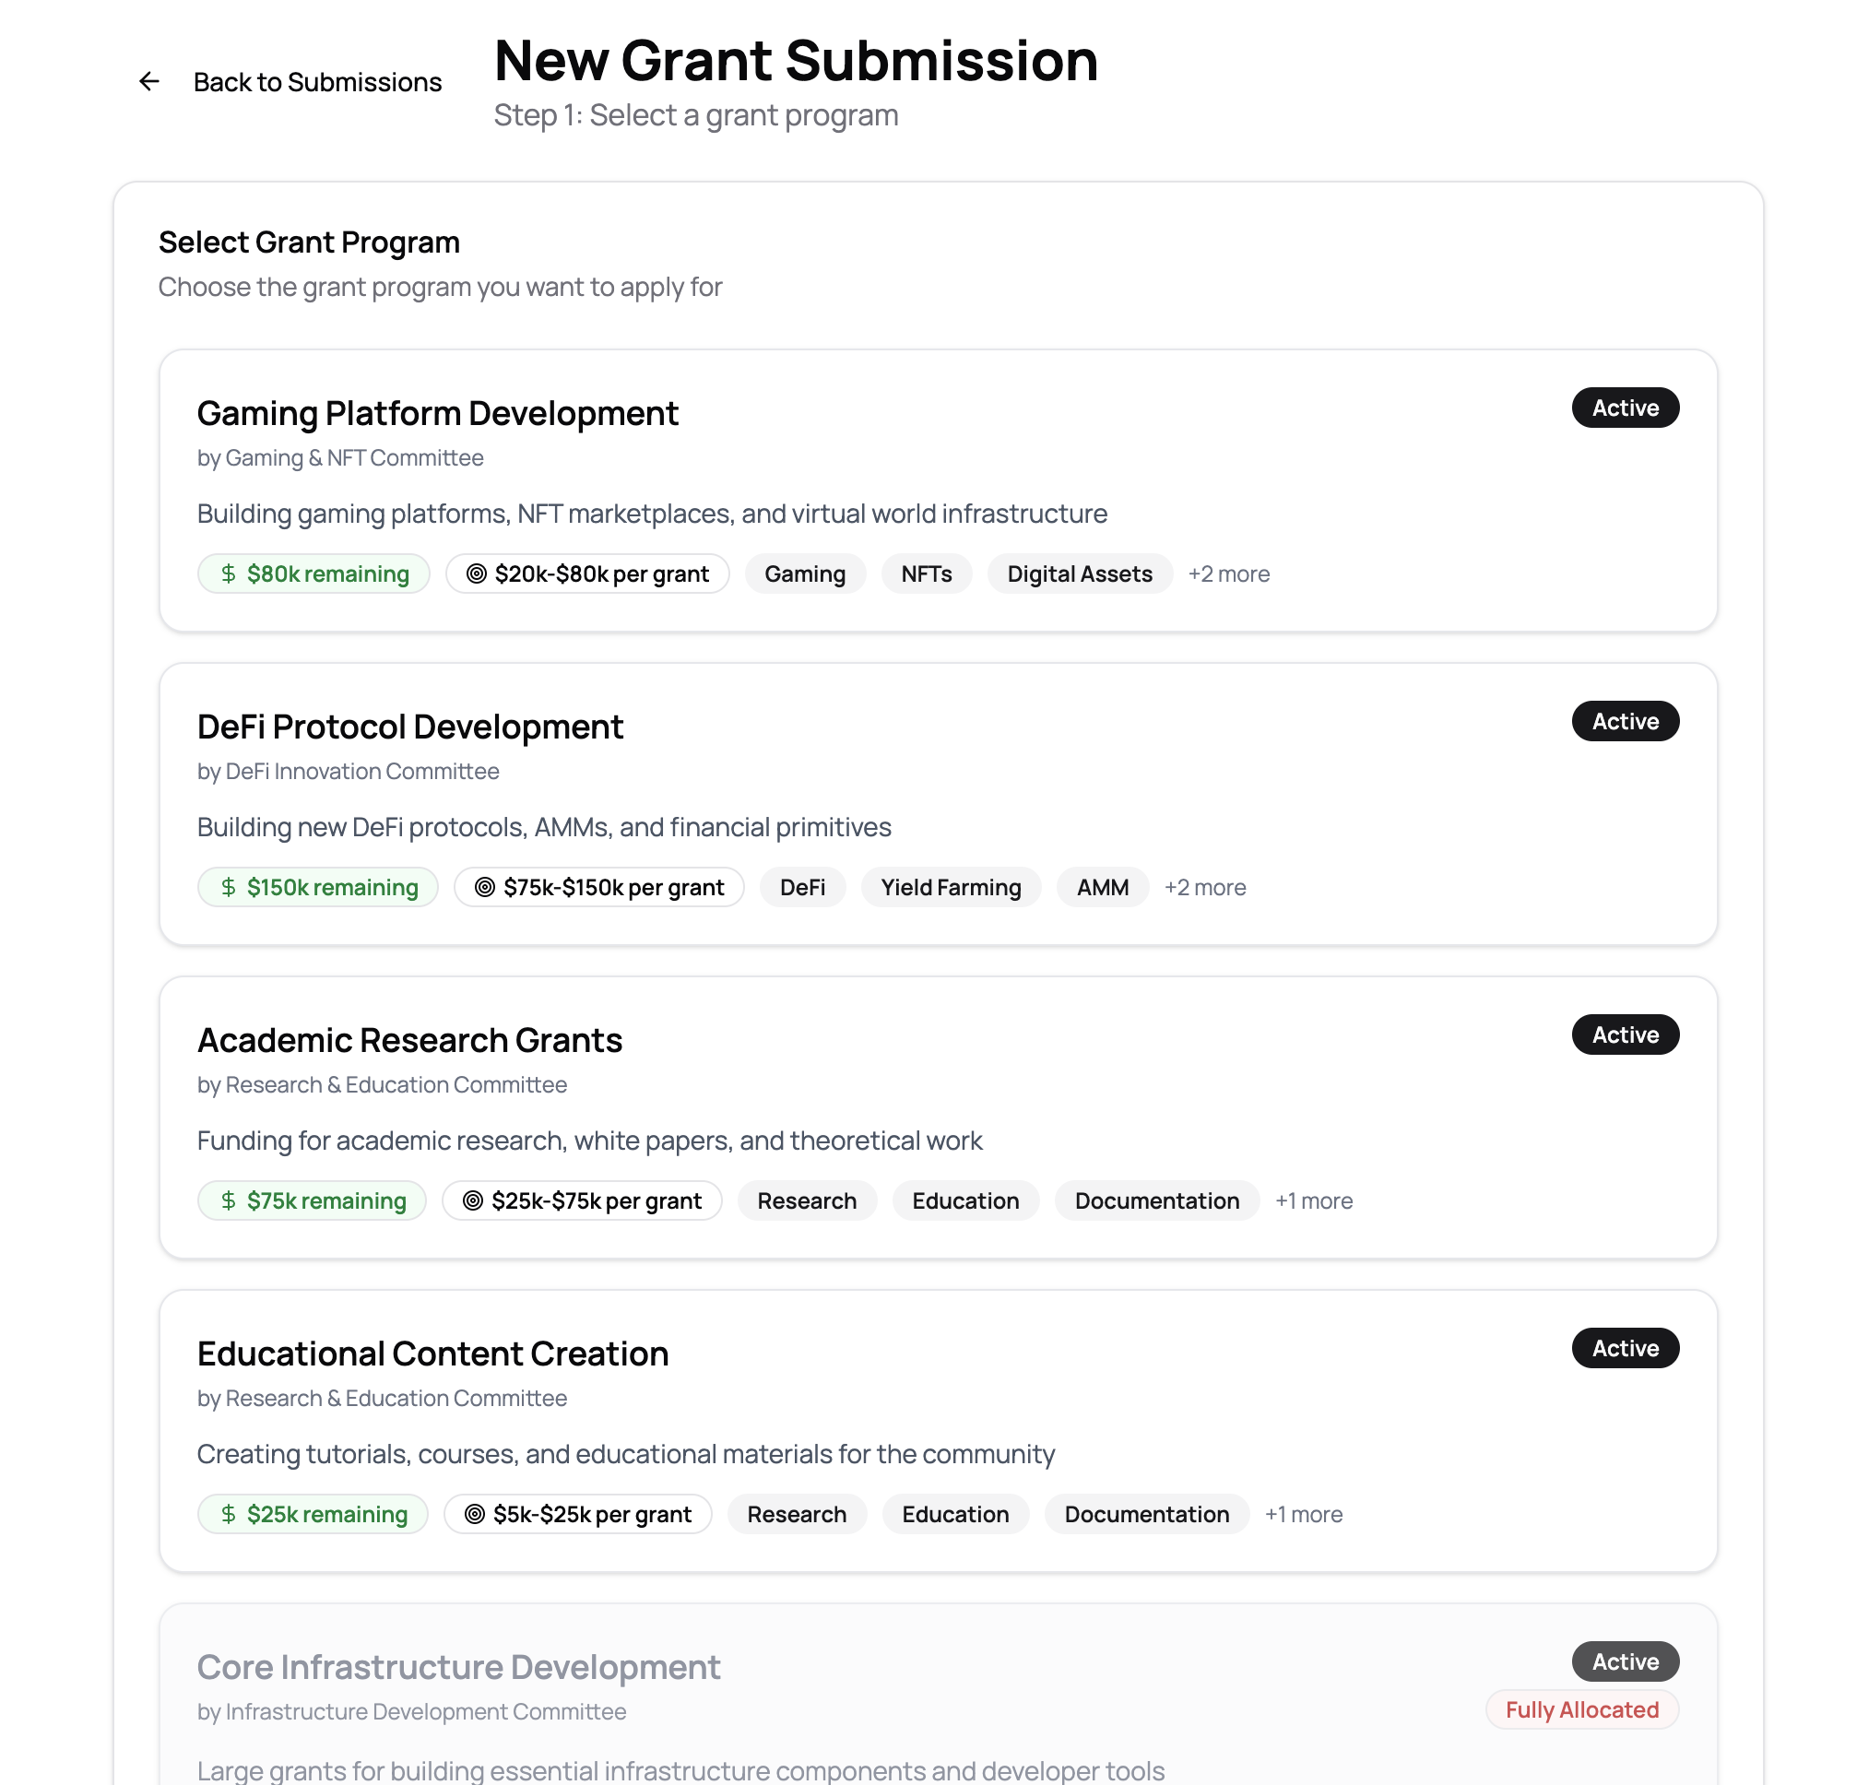The image size is (1857, 1785).
Task: Click the dollar icon on $80k remaining badge
Action: click(x=227, y=573)
